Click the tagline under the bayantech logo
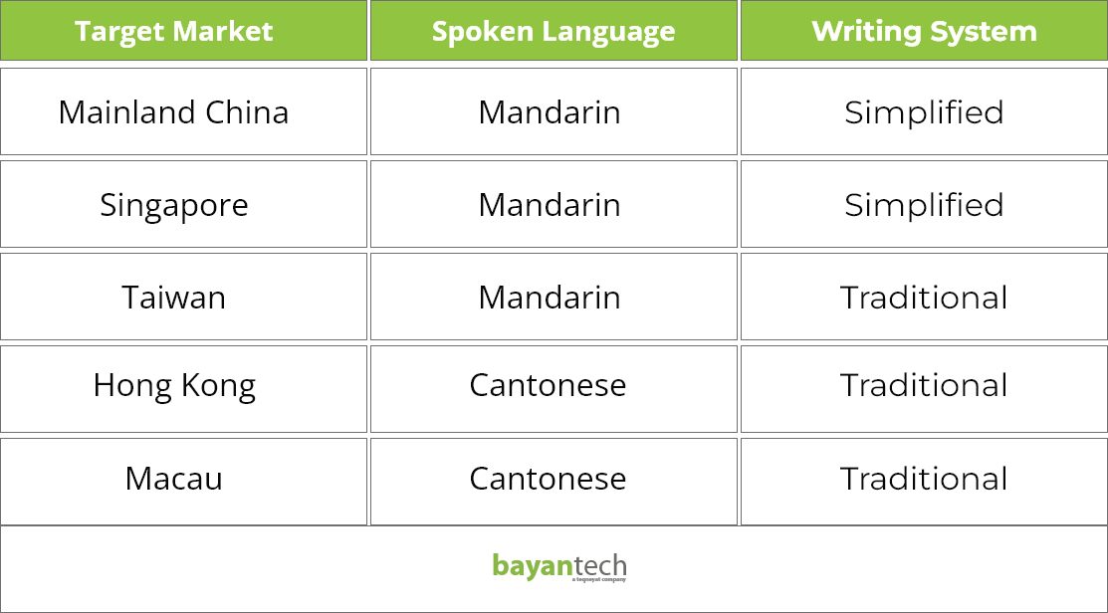This screenshot has width=1108, height=613. 599,580
